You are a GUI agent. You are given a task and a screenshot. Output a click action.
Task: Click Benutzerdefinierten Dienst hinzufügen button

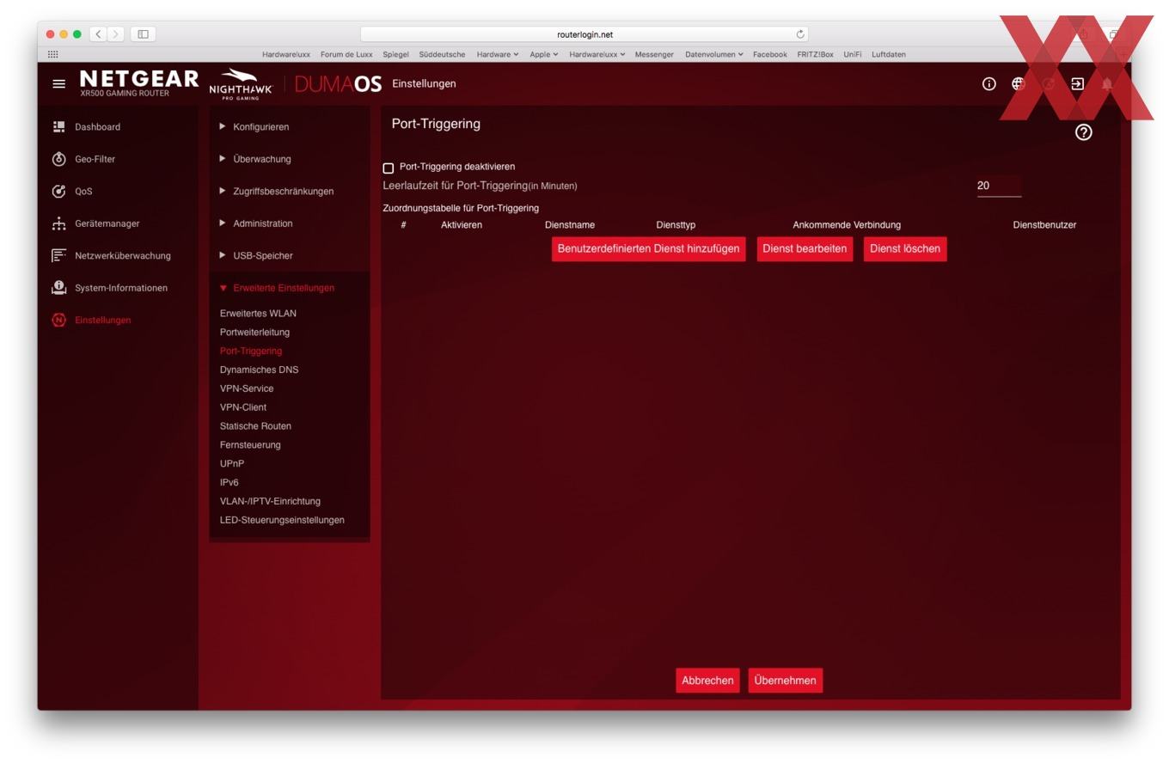pos(648,248)
